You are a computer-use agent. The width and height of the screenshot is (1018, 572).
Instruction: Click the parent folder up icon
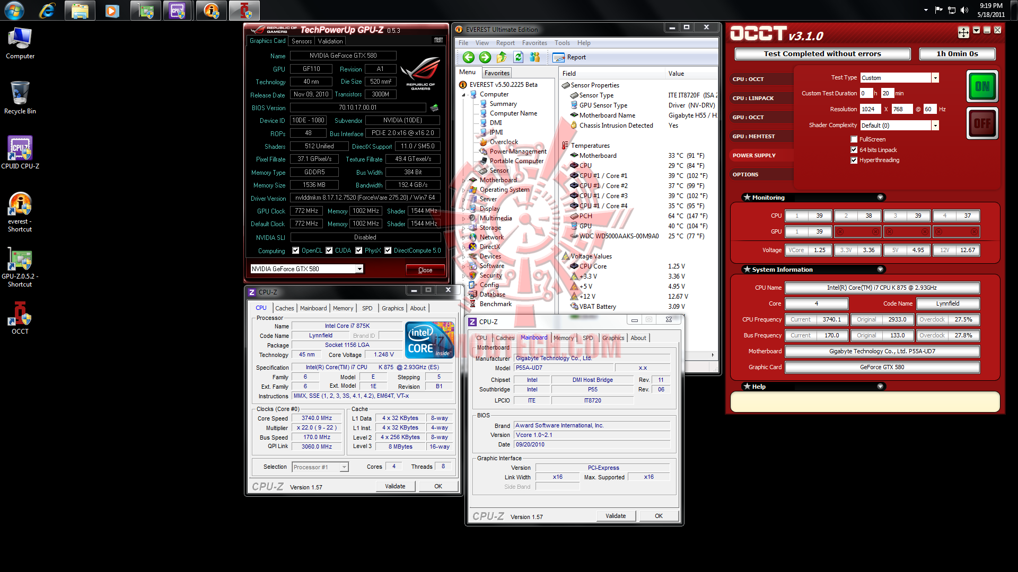click(x=502, y=57)
